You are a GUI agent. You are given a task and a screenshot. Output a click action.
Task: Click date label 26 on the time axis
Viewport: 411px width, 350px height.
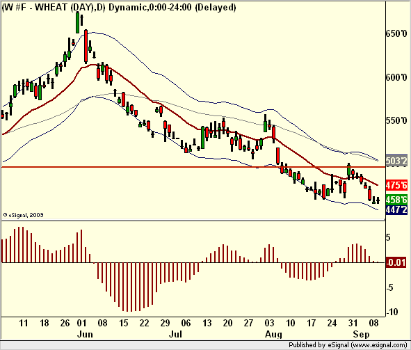click(65, 323)
